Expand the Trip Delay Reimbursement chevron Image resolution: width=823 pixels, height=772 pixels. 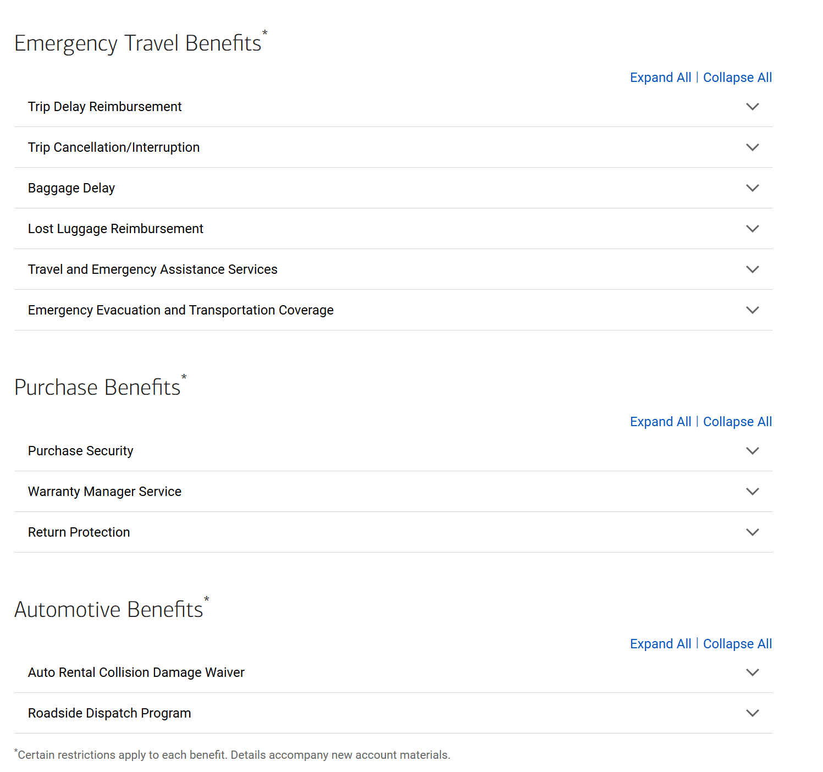click(752, 107)
